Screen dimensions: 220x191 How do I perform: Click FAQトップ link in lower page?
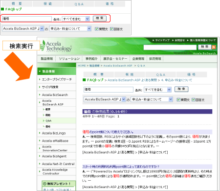tap(95, 80)
